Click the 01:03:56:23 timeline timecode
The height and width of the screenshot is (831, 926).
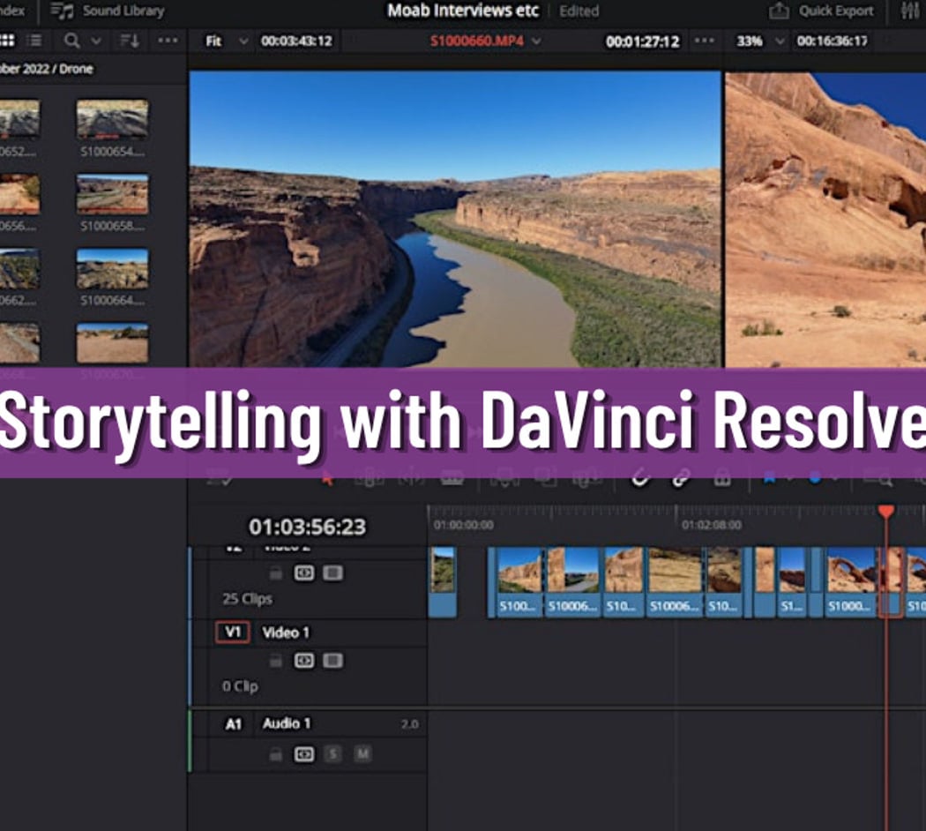[307, 527]
